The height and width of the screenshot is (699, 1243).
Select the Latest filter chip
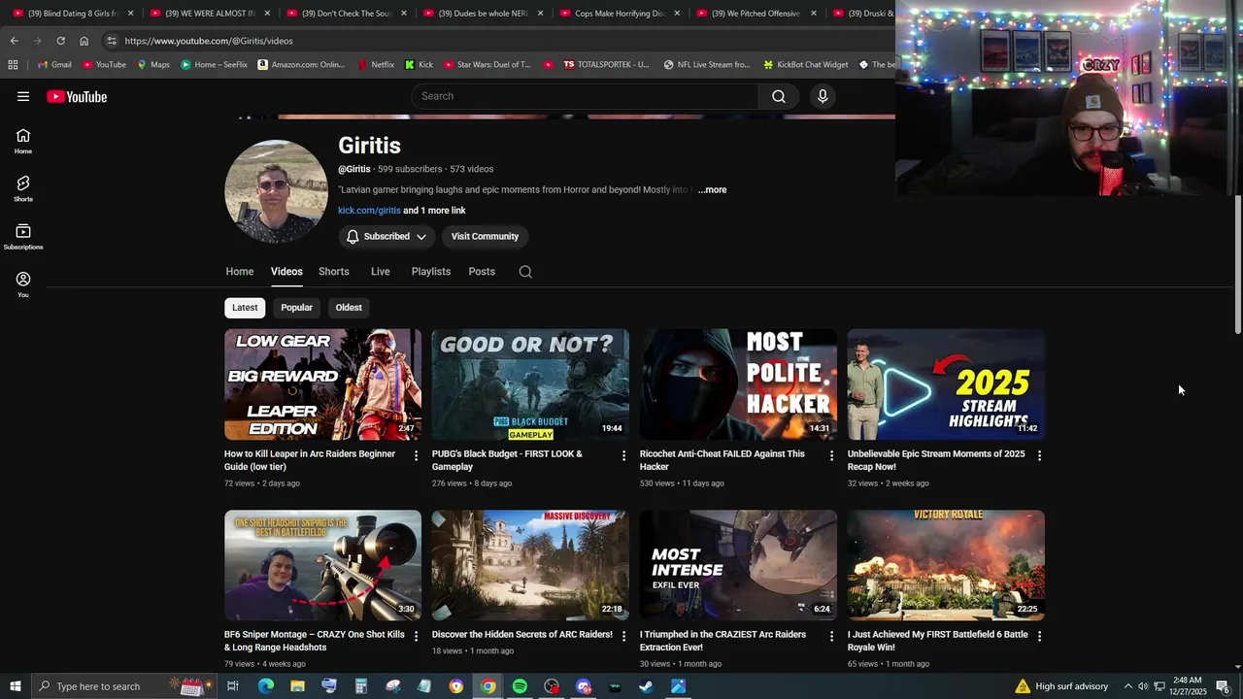[x=245, y=308]
